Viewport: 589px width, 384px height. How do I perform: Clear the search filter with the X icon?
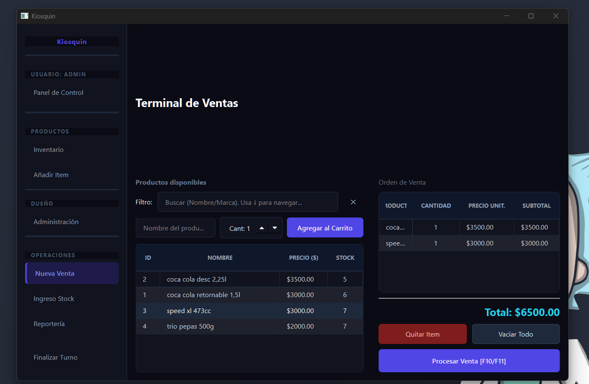353,202
